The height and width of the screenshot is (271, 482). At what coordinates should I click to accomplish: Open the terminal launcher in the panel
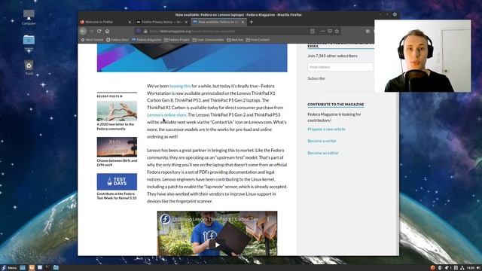click(47, 268)
